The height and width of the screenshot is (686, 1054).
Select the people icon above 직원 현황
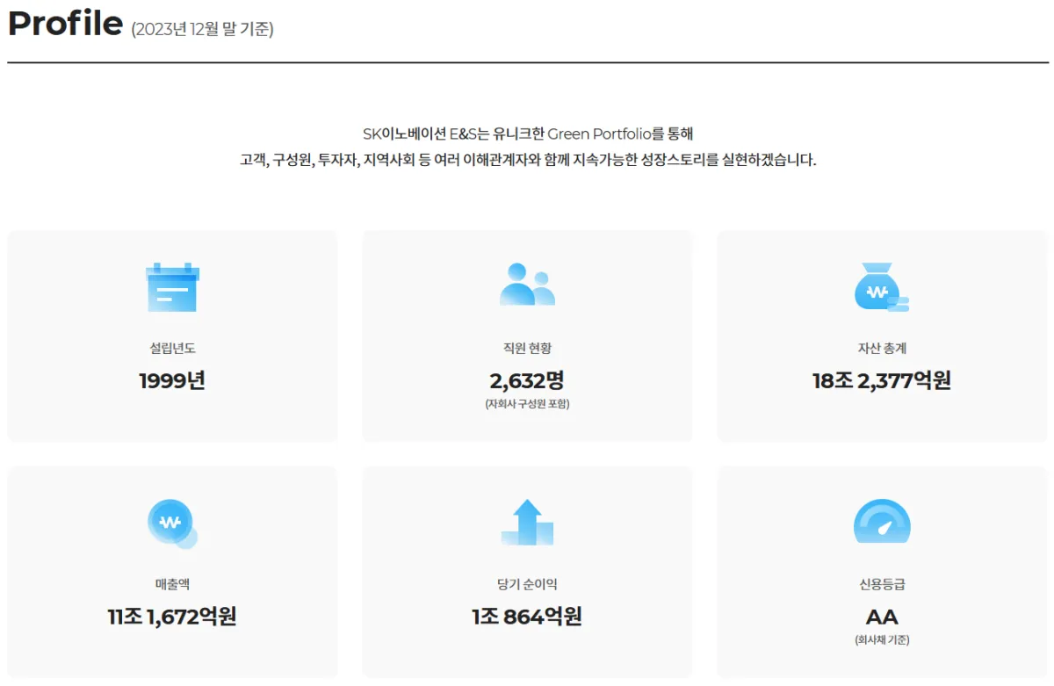527,281
